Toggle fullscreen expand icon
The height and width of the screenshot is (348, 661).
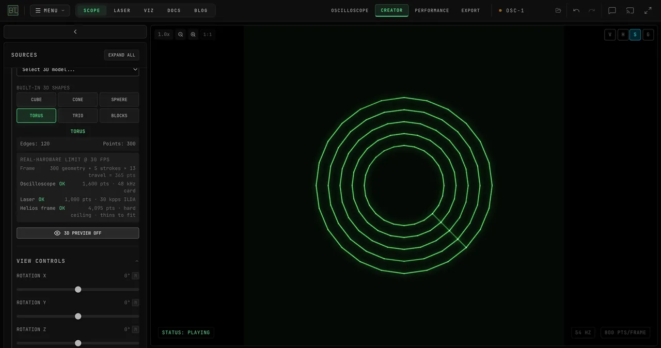tap(648, 10)
